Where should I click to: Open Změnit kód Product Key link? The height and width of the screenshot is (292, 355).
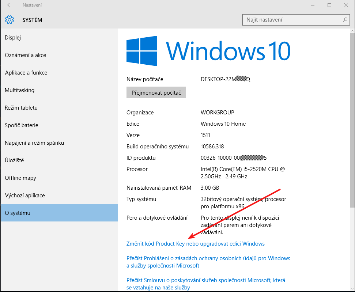pos(195,244)
